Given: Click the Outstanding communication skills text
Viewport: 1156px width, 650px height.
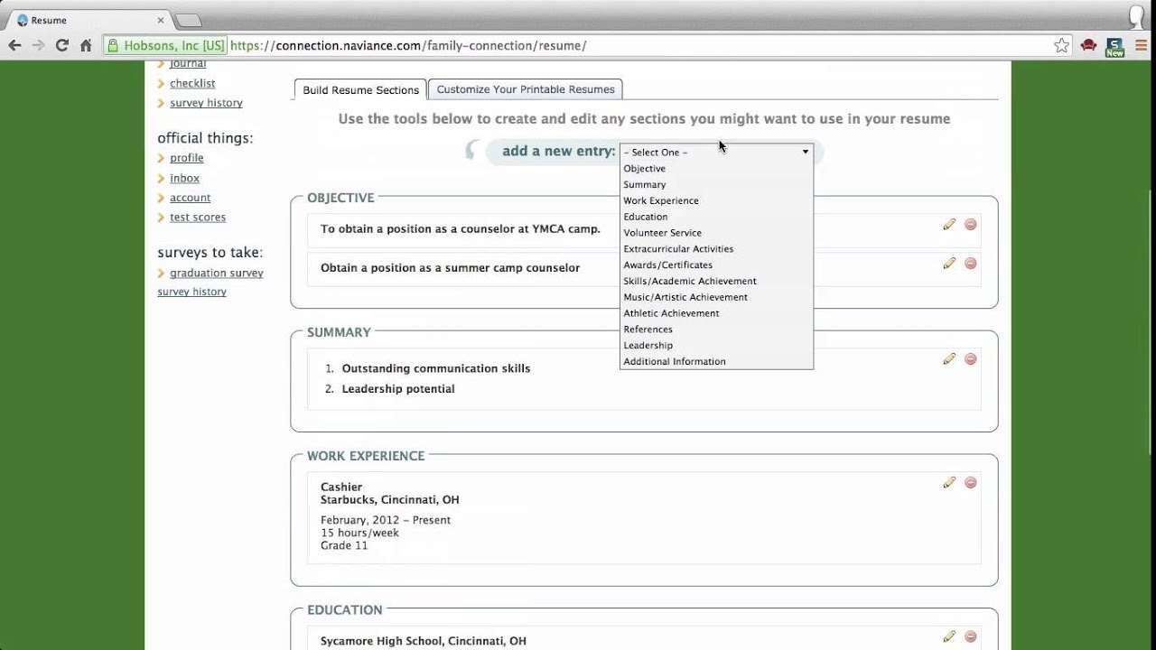Looking at the screenshot, I should tap(436, 368).
